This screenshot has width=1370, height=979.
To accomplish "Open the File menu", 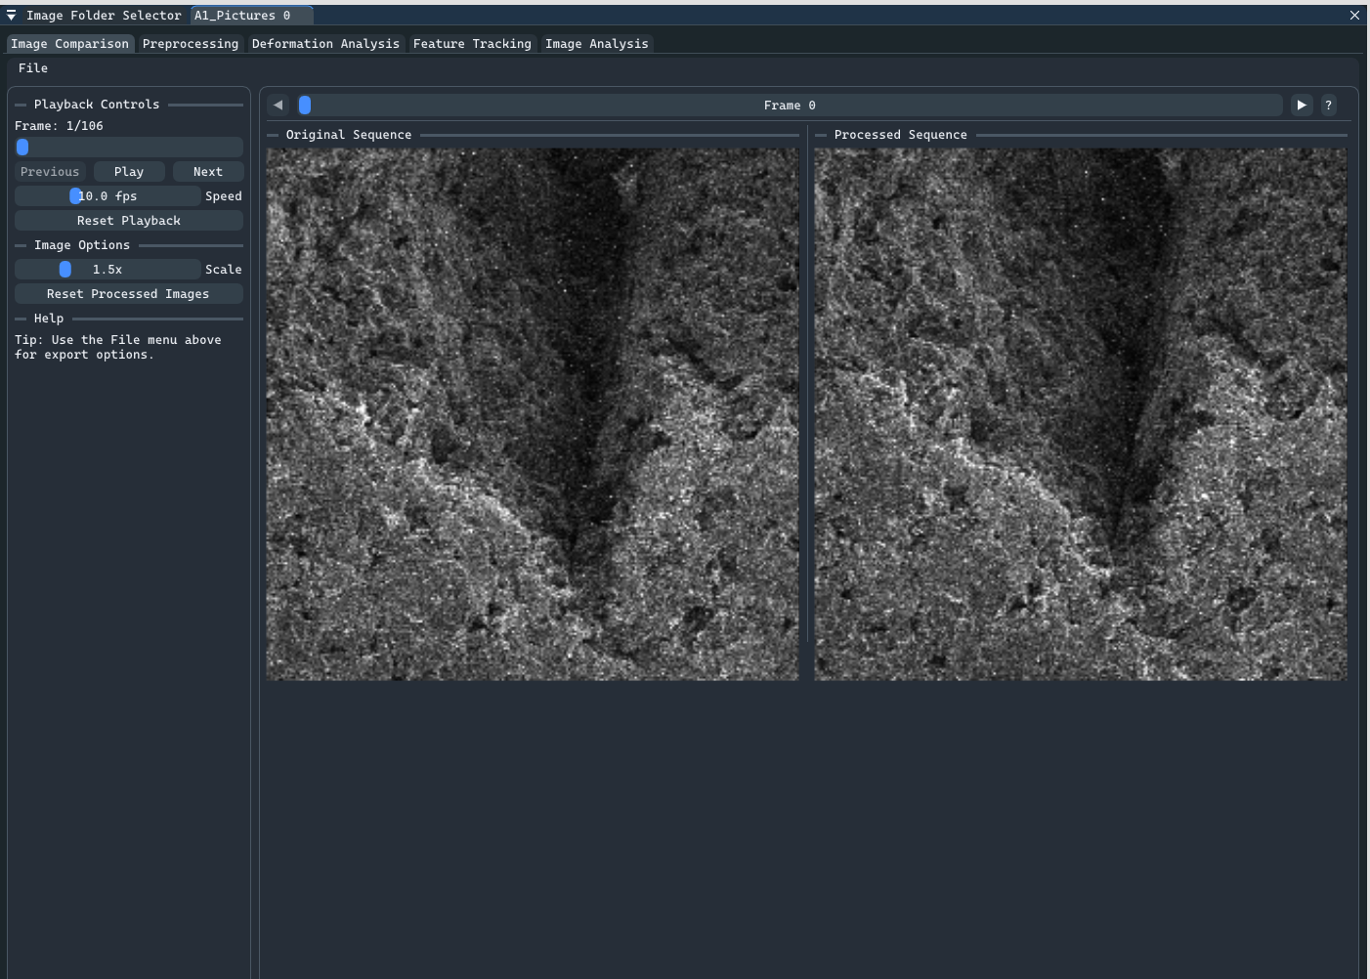I will pyautogui.click(x=32, y=67).
